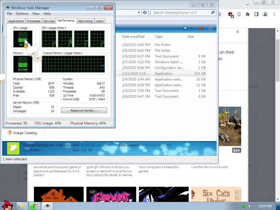This screenshot has height=210, width=280.
Task: Open the Friday Night GIF game thumbnail
Action: [111, 194]
